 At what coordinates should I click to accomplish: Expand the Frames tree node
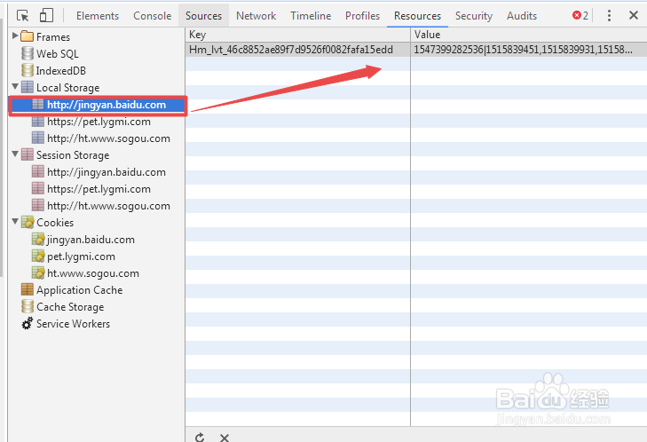click(15, 36)
